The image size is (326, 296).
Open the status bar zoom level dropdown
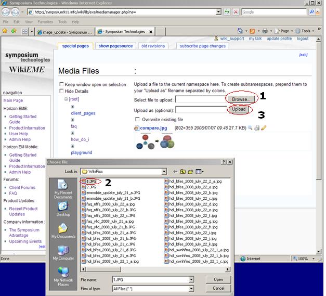coord(313,259)
